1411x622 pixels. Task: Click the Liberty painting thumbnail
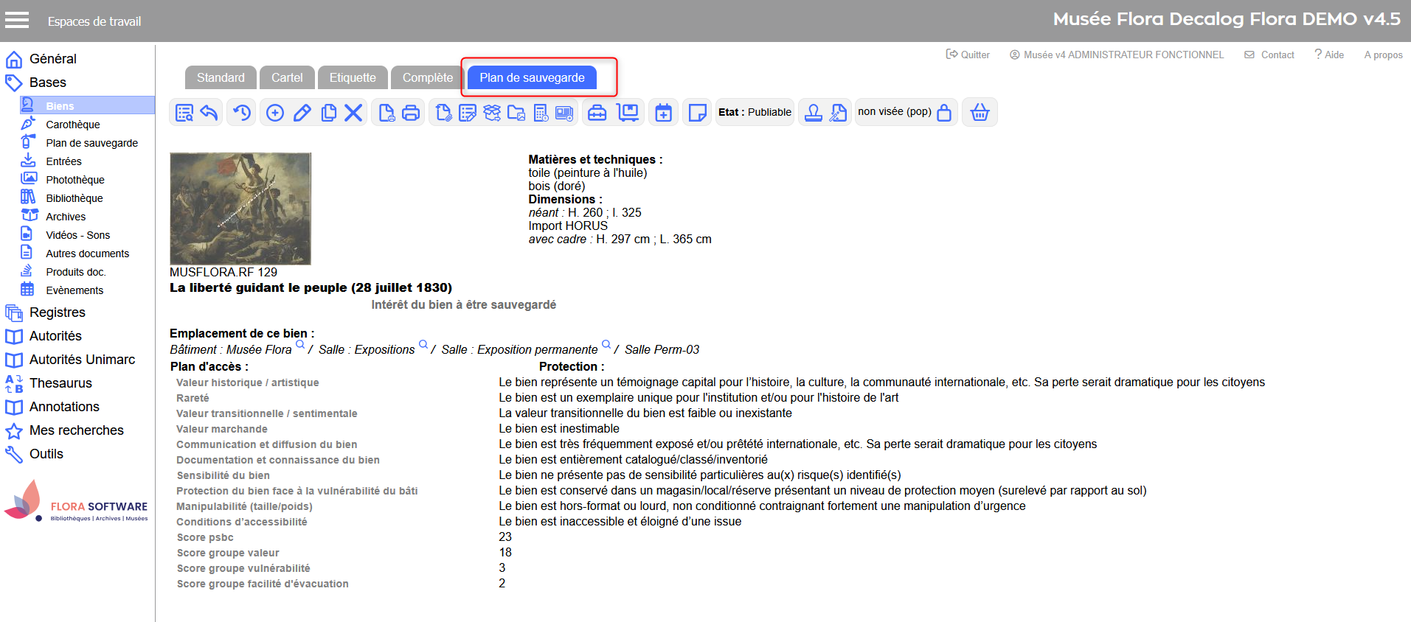[x=240, y=209]
